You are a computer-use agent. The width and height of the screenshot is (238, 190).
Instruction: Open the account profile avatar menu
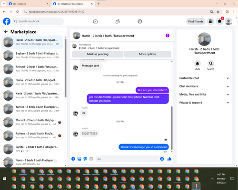pyautogui.click(x=228, y=21)
